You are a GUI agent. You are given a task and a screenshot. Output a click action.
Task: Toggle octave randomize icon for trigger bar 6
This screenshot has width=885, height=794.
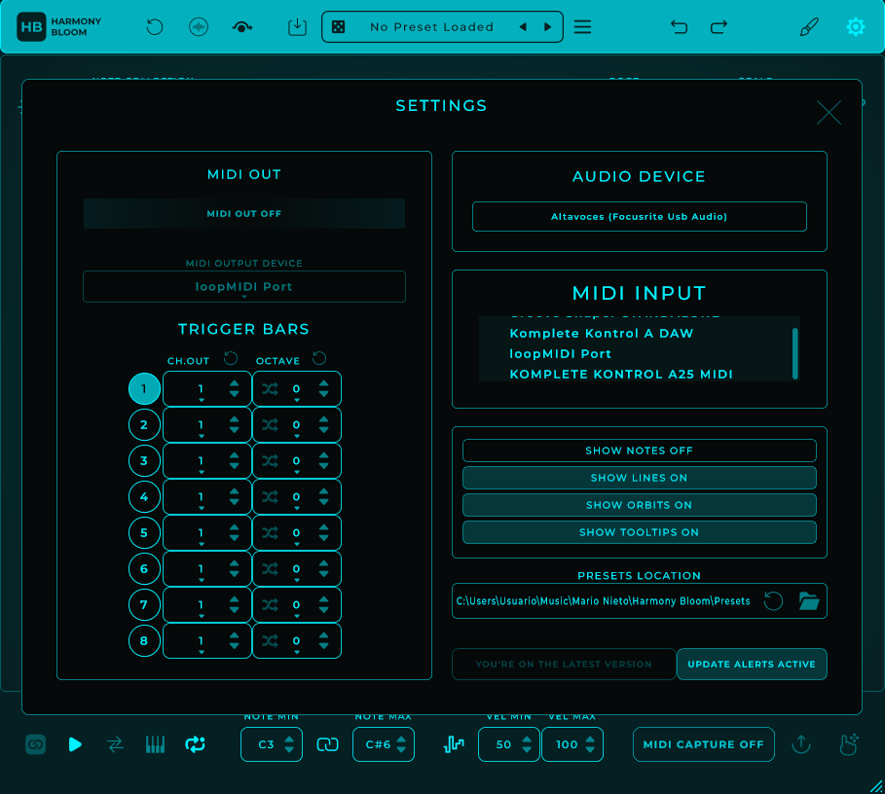pos(270,569)
